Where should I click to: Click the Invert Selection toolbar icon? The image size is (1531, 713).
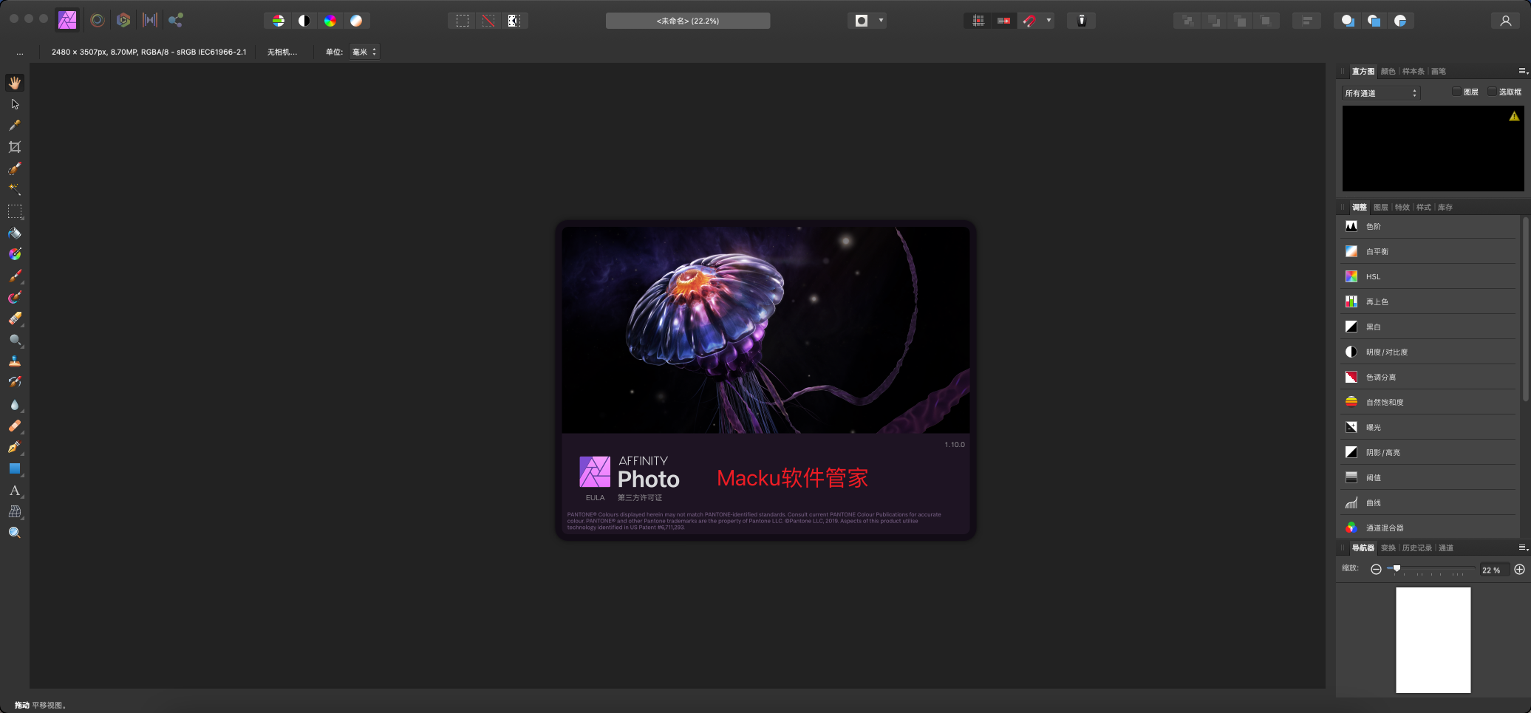coord(514,21)
